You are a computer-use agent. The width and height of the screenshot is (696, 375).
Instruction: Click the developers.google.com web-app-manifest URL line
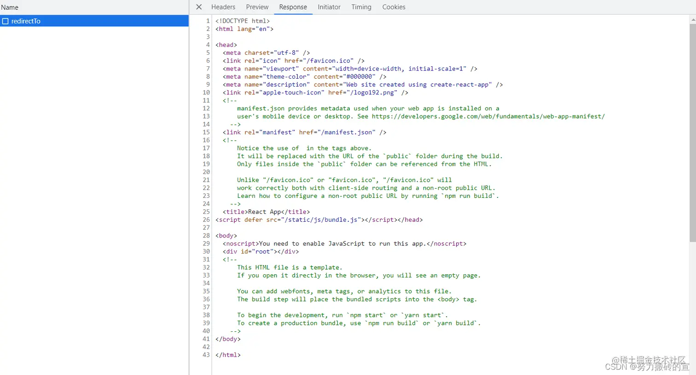click(x=421, y=116)
